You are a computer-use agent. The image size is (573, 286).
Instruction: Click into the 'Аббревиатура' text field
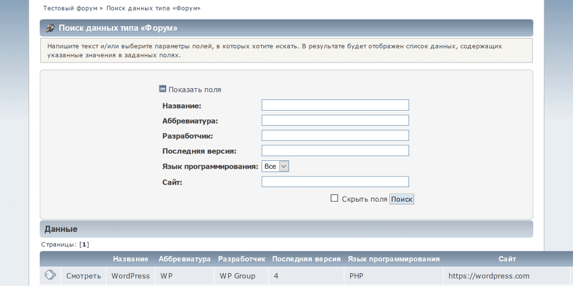coord(335,121)
